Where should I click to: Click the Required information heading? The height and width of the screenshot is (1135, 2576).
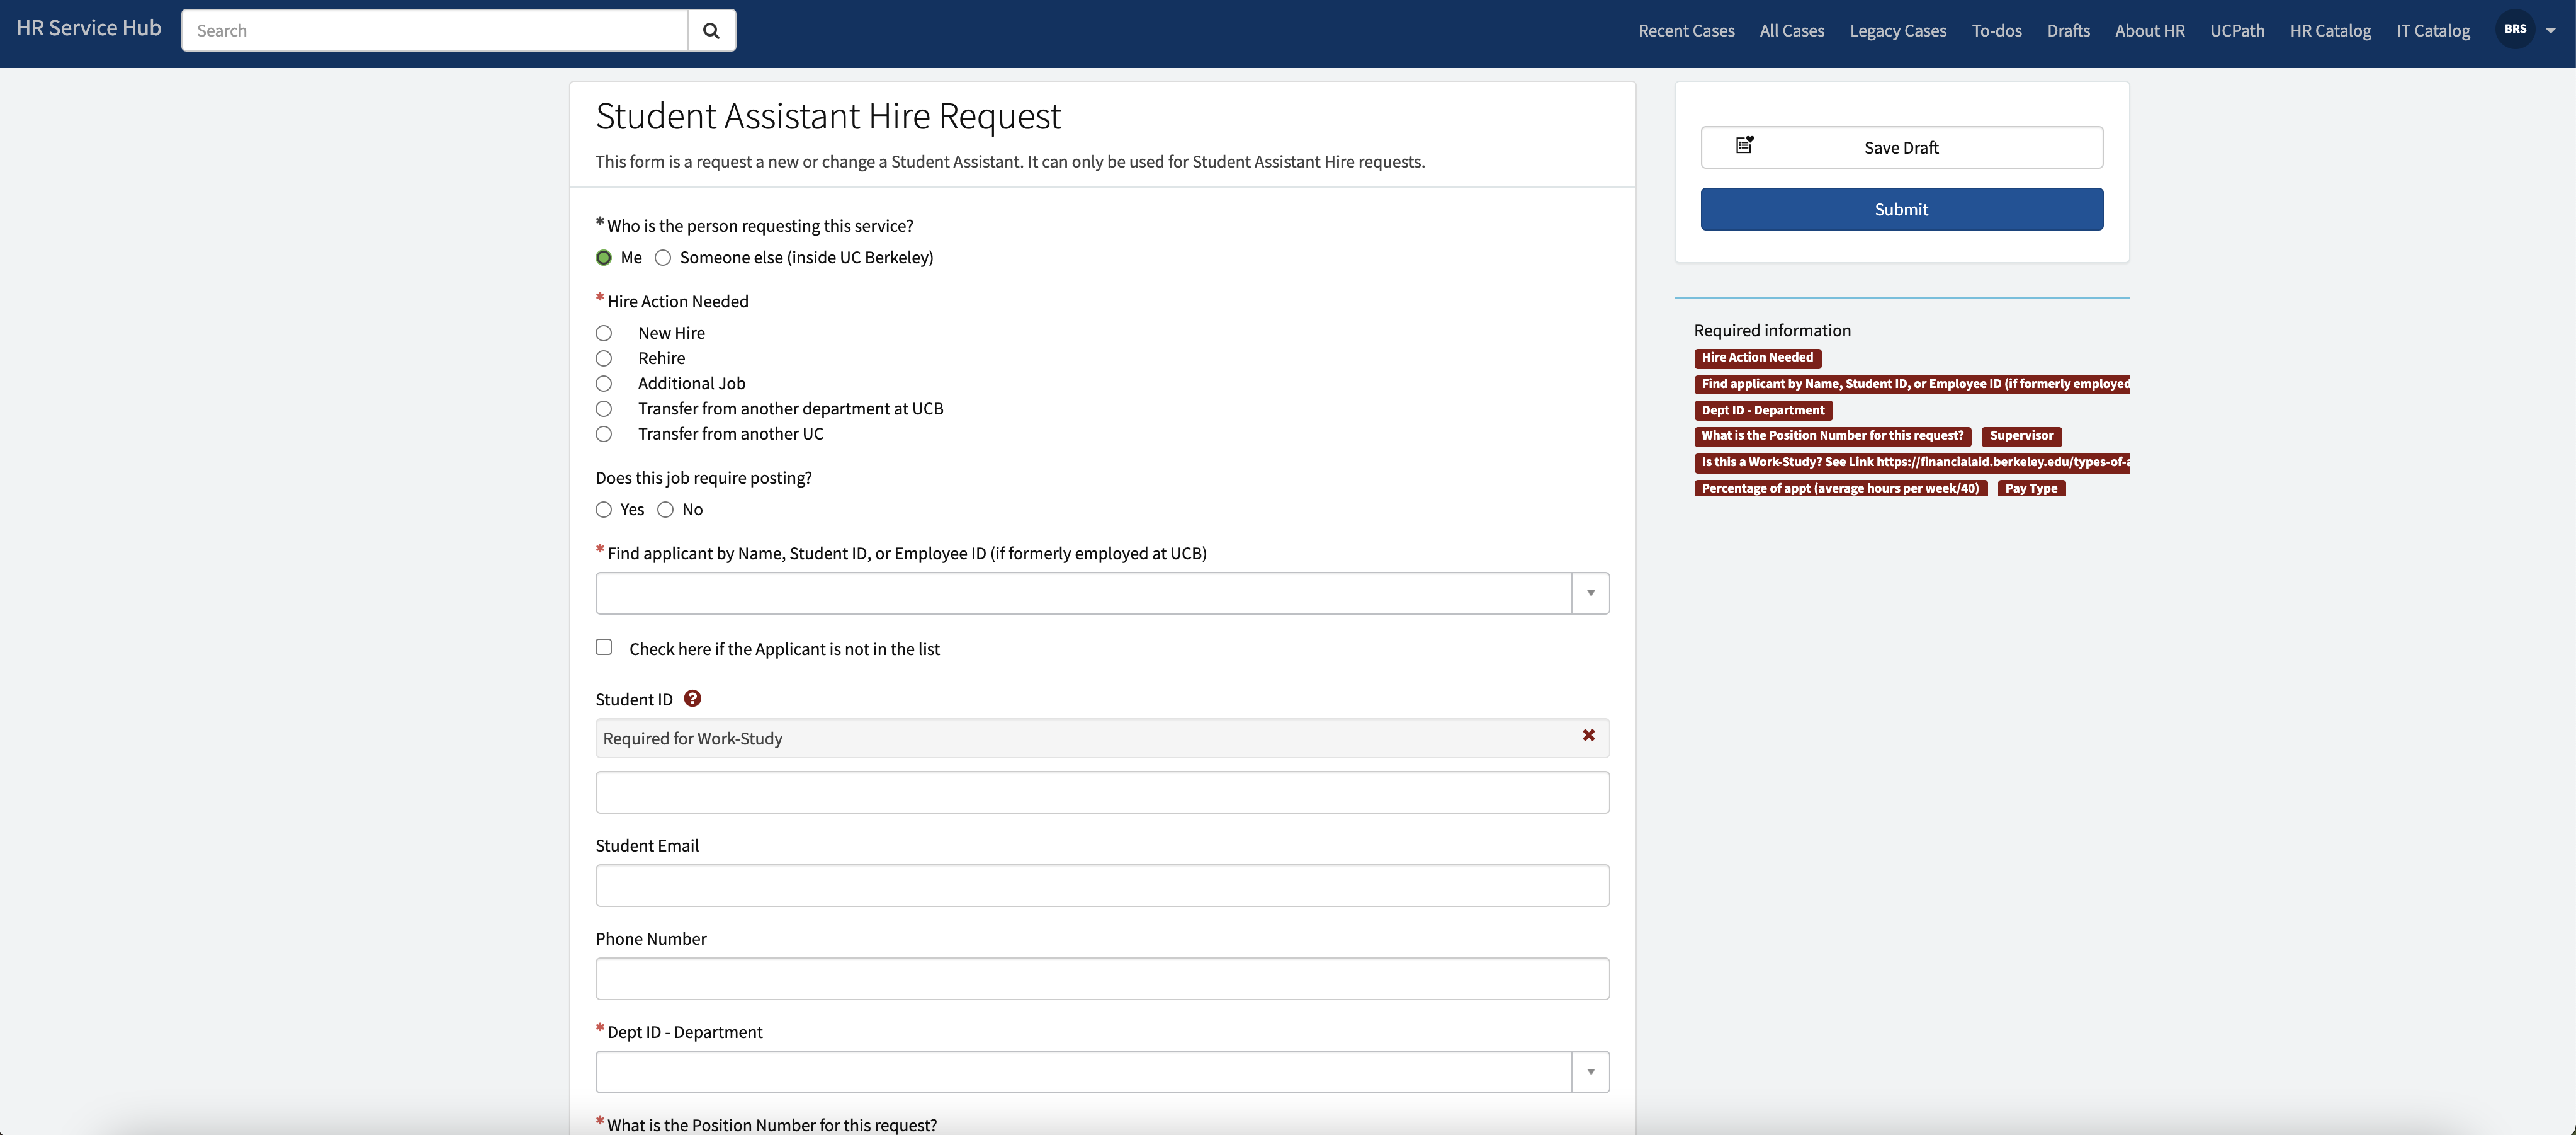[x=1772, y=330]
